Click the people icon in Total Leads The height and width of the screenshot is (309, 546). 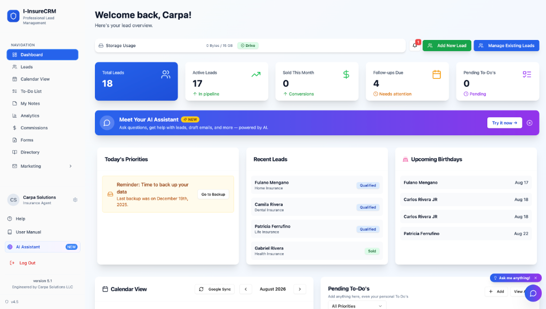(166, 75)
